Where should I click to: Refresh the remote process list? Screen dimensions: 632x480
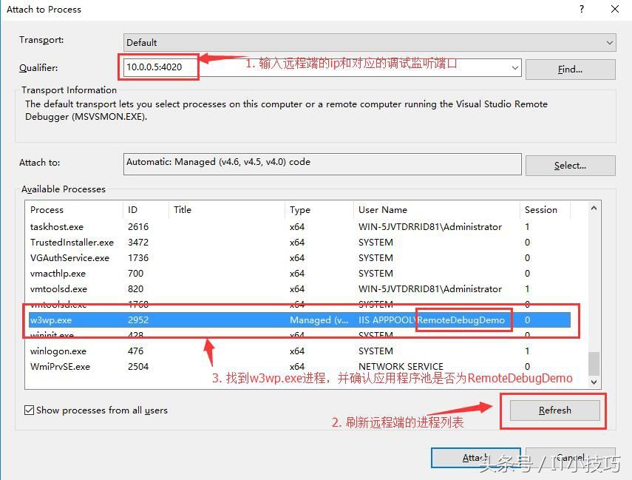pos(554,410)
